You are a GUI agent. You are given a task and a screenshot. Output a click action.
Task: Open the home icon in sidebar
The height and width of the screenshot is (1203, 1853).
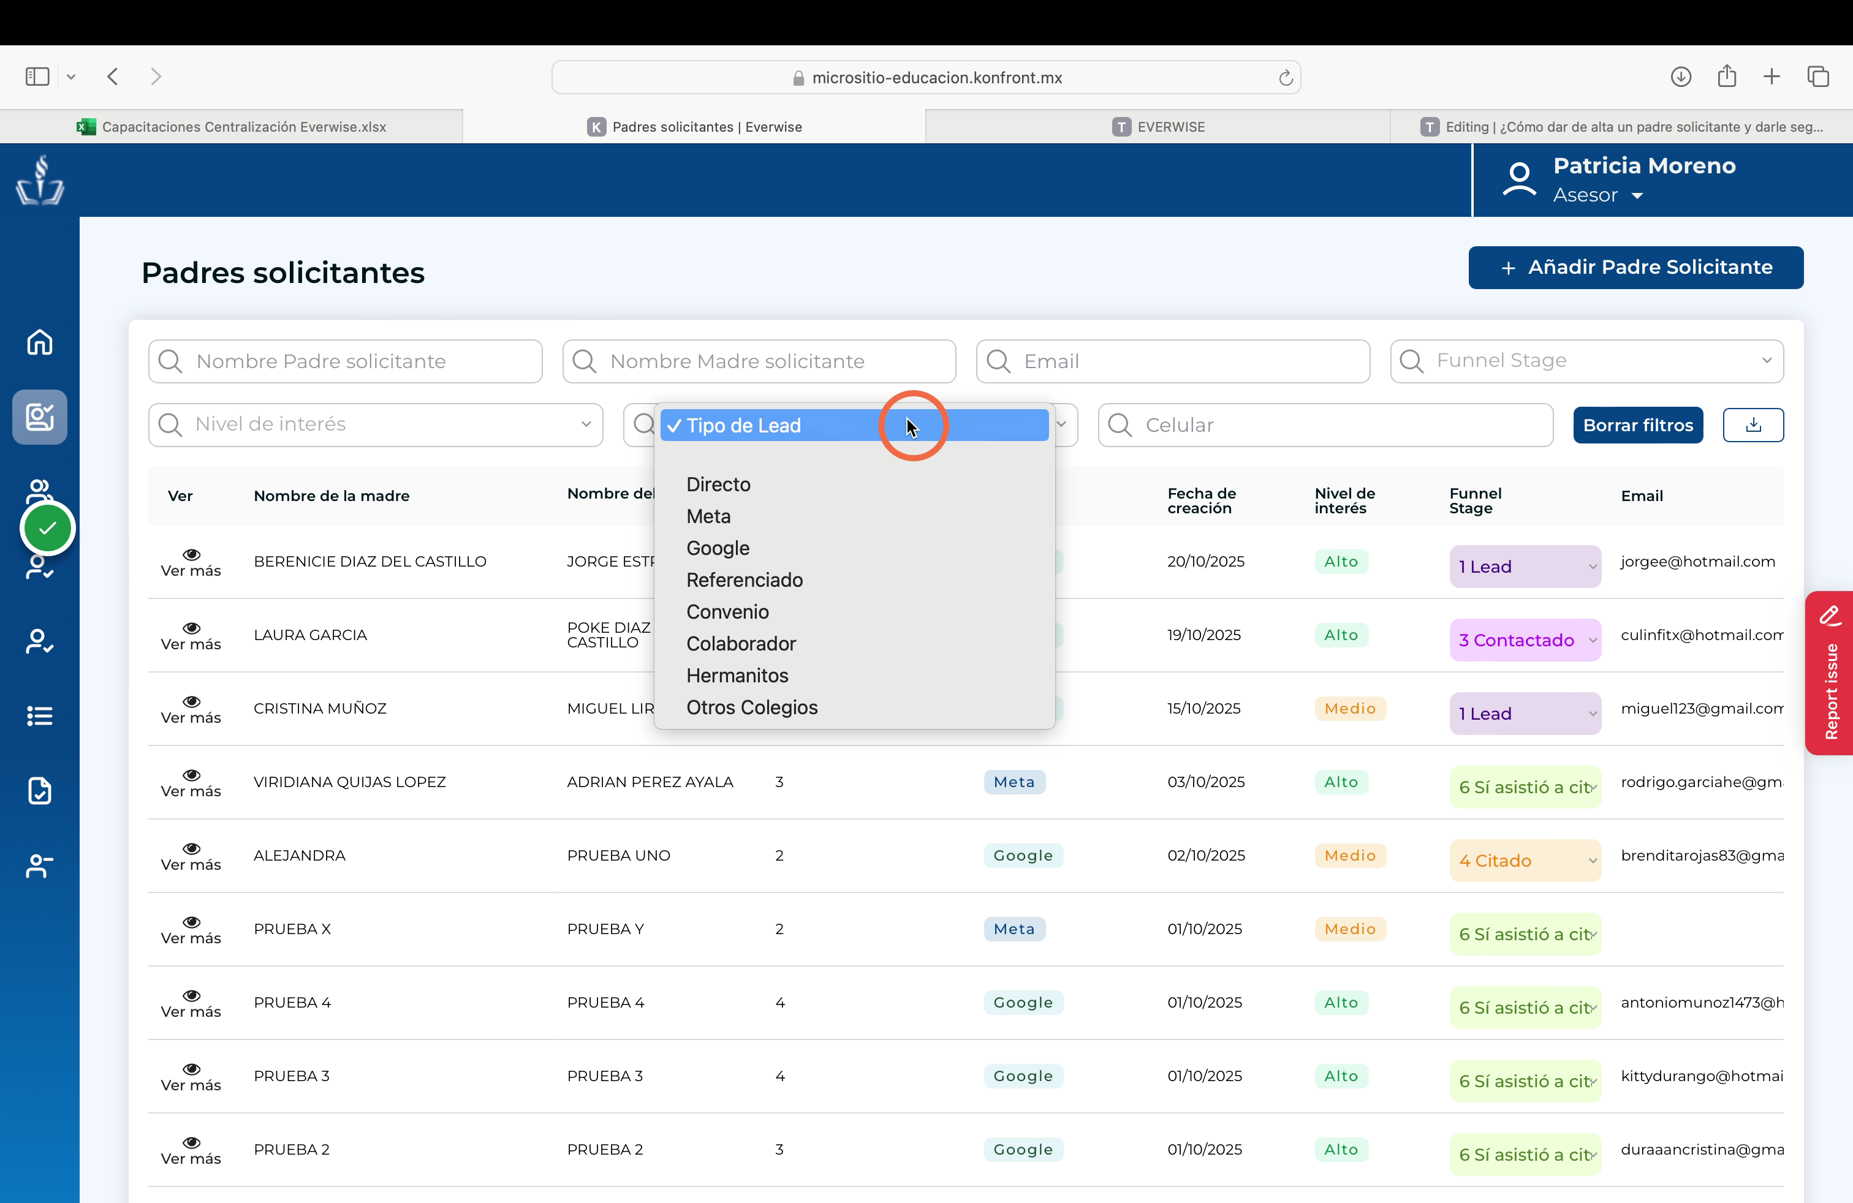point(40,342)
